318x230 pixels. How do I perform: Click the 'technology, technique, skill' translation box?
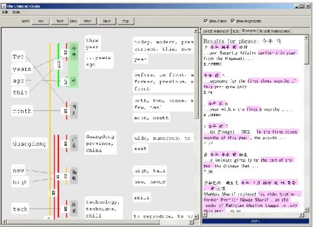pos(103,208)
